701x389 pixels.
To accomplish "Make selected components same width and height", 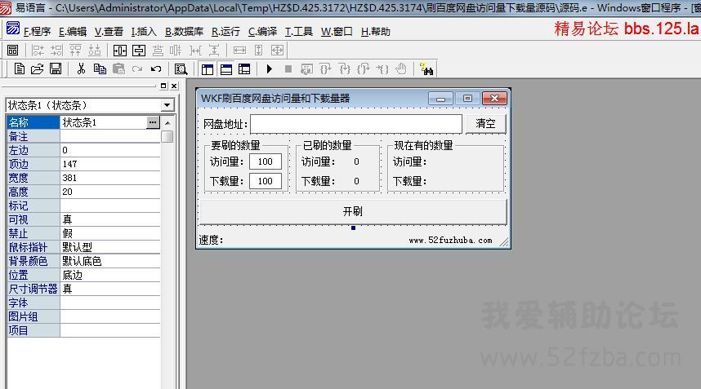I will coord(277,51).
